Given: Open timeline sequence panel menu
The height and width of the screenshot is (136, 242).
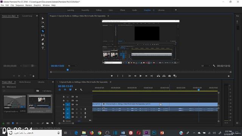Looking at the screenshot, I should (x=110, y=82).
